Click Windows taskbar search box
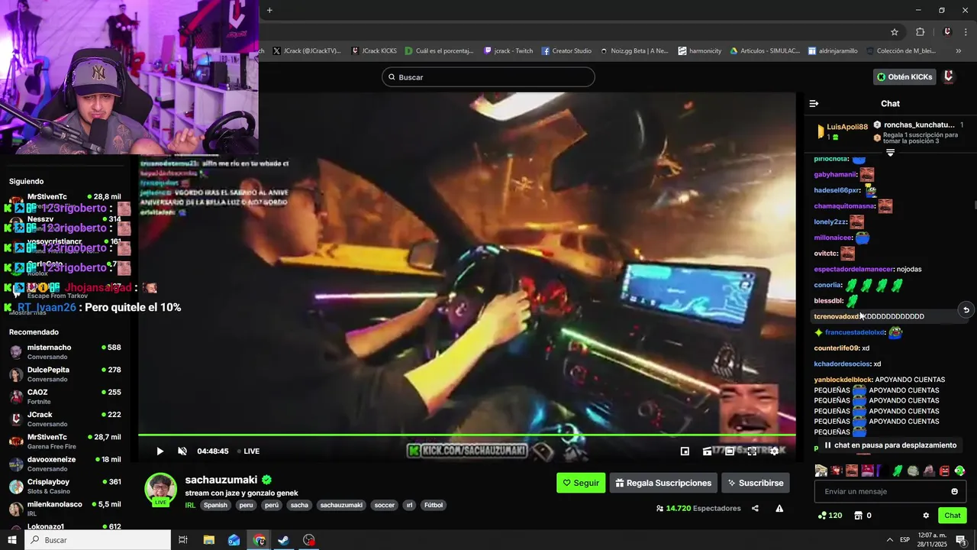Viewport: 977px width, 550px height. pyautogui.click(x=98, y=540)
